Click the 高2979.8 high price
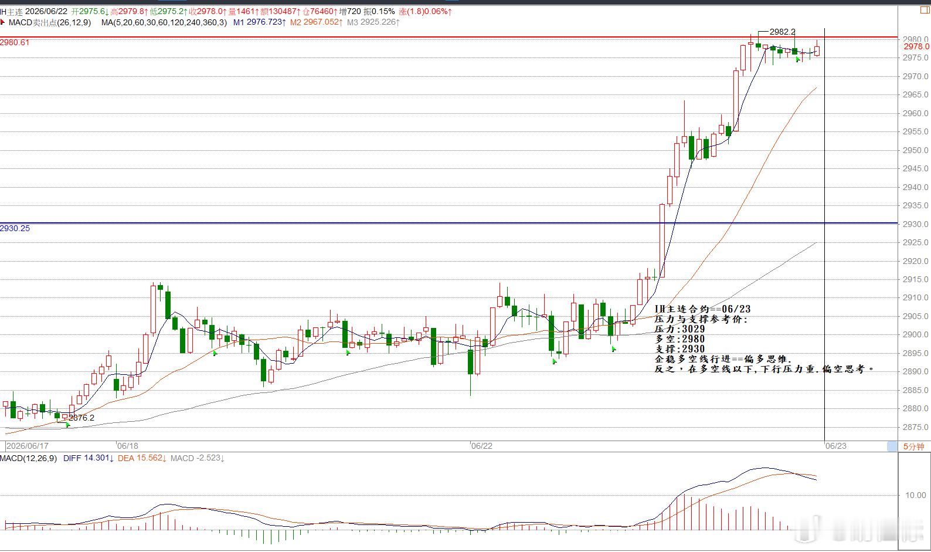 pyautogui.click(x=130, y=11)
